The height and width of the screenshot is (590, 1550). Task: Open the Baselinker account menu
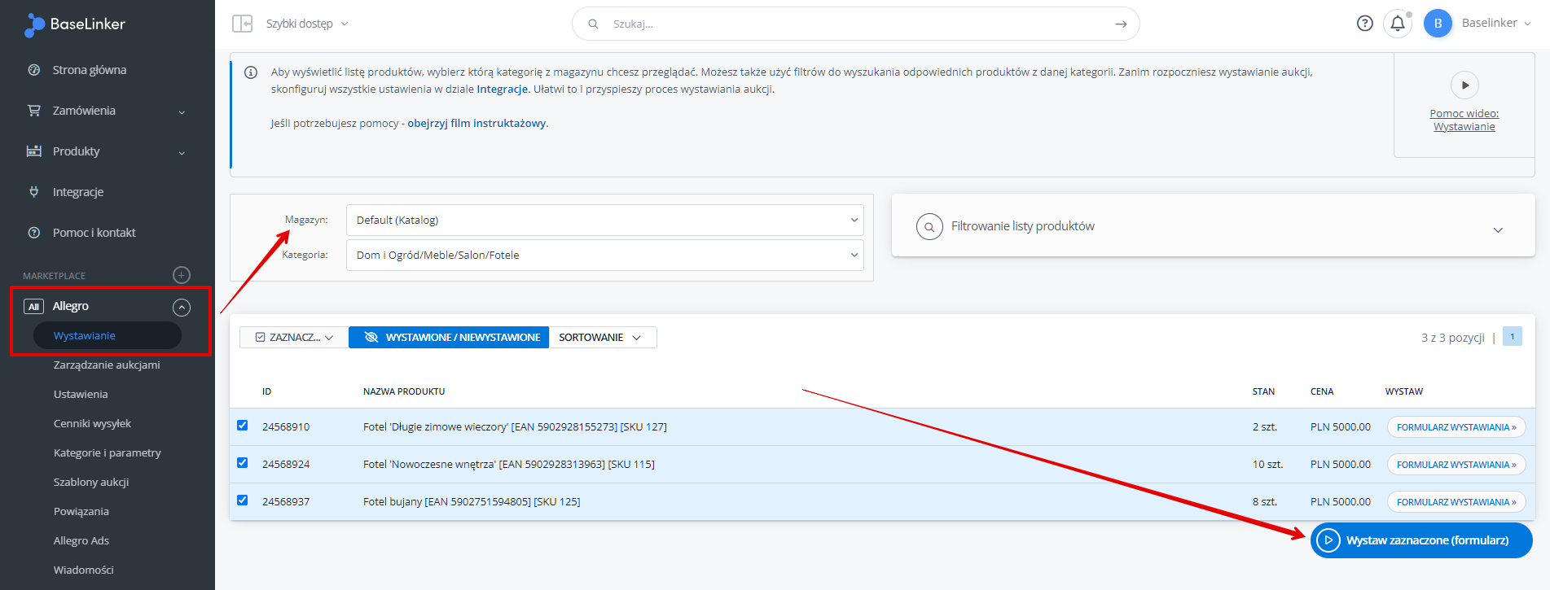[x=1496, y=23]
